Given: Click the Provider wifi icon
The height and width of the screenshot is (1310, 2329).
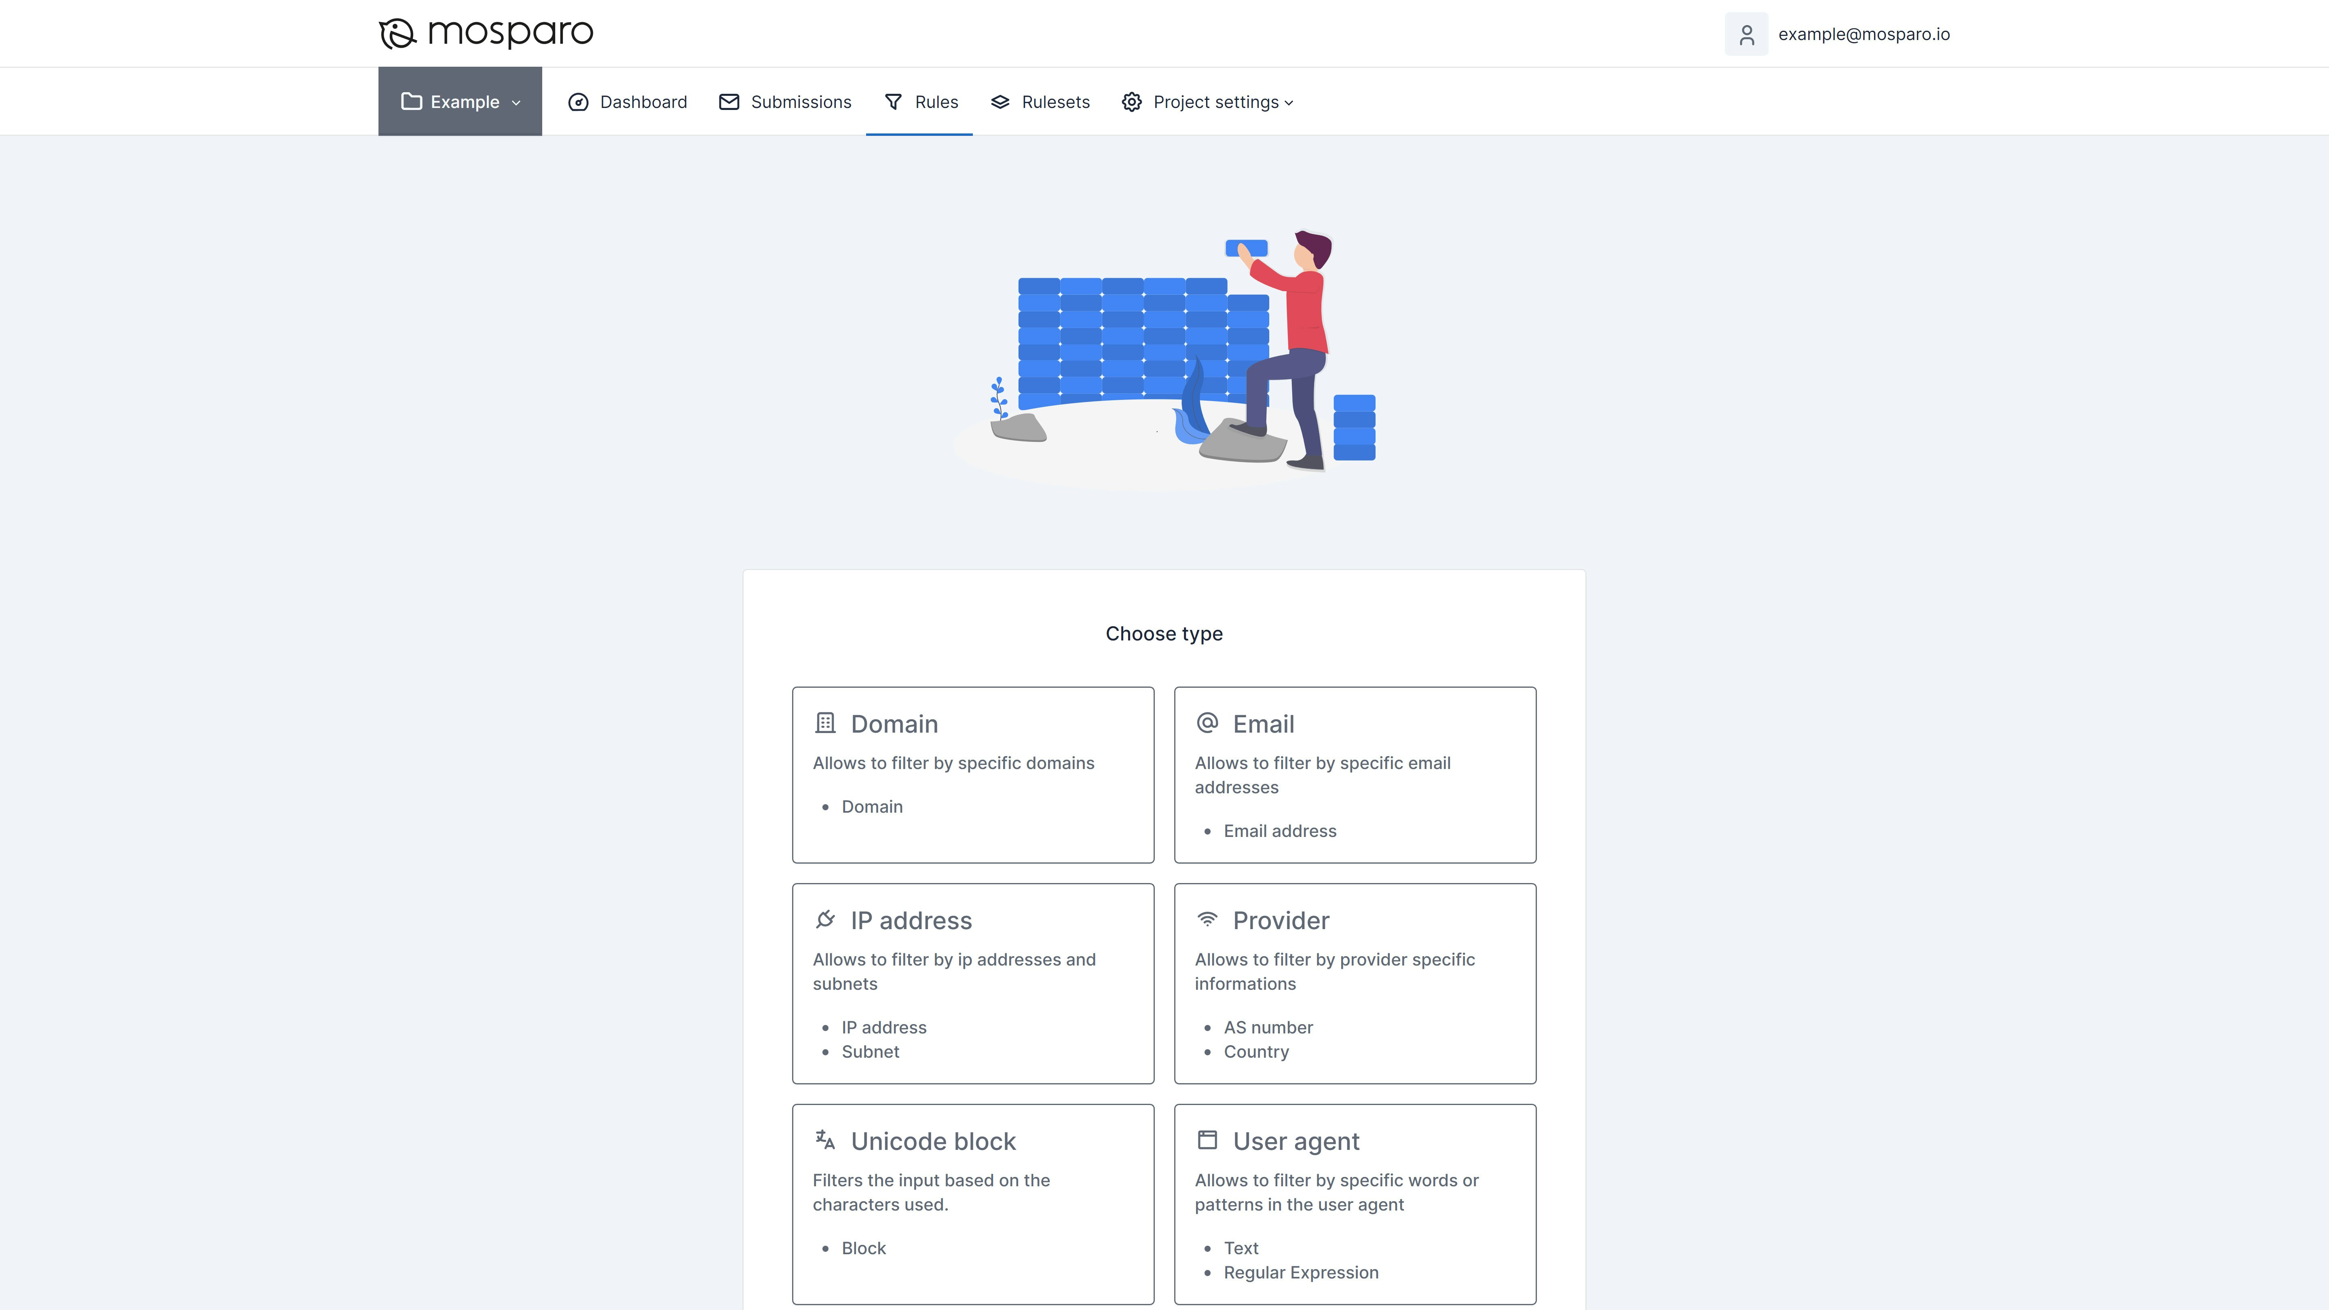Looking at the screenshot, I should pyautogui.click(x=1207, y=919).
